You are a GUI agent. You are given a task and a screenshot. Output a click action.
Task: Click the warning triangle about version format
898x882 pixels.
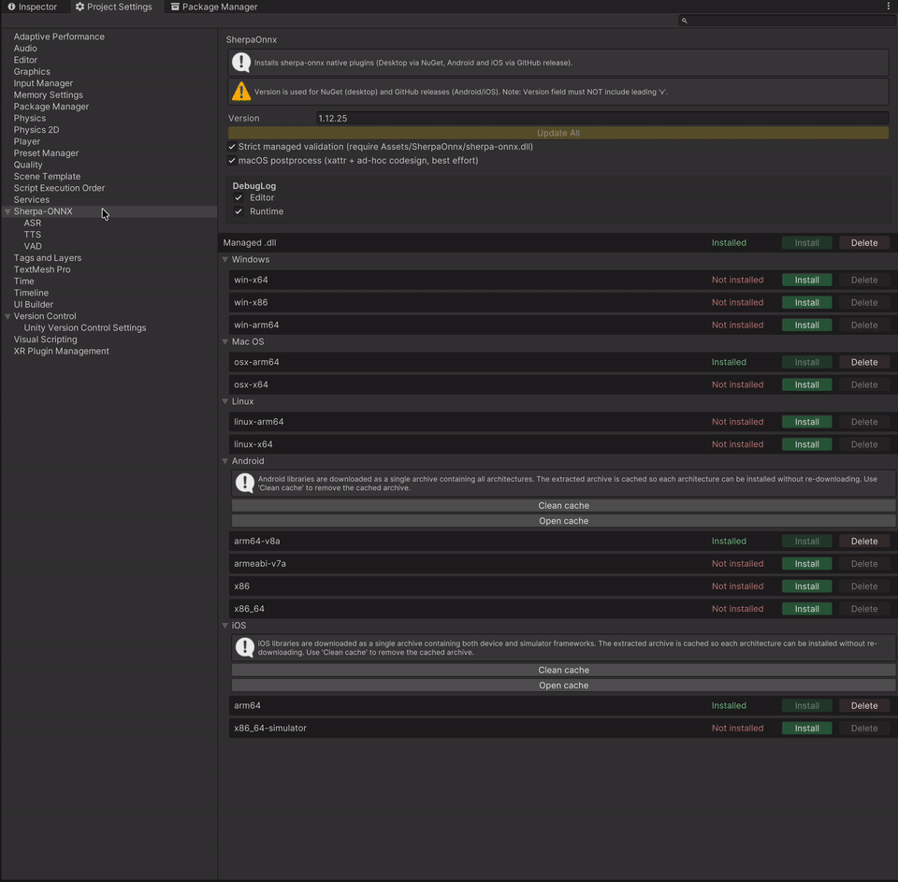pos(241,91)
